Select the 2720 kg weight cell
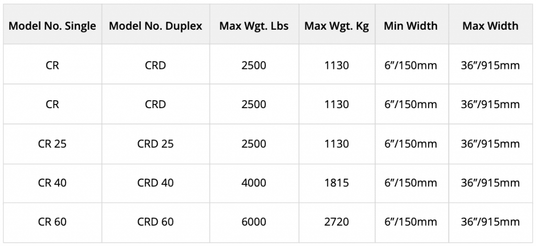Image resolution: width=536 pixels, height=246 pixels. pos(337,222)
